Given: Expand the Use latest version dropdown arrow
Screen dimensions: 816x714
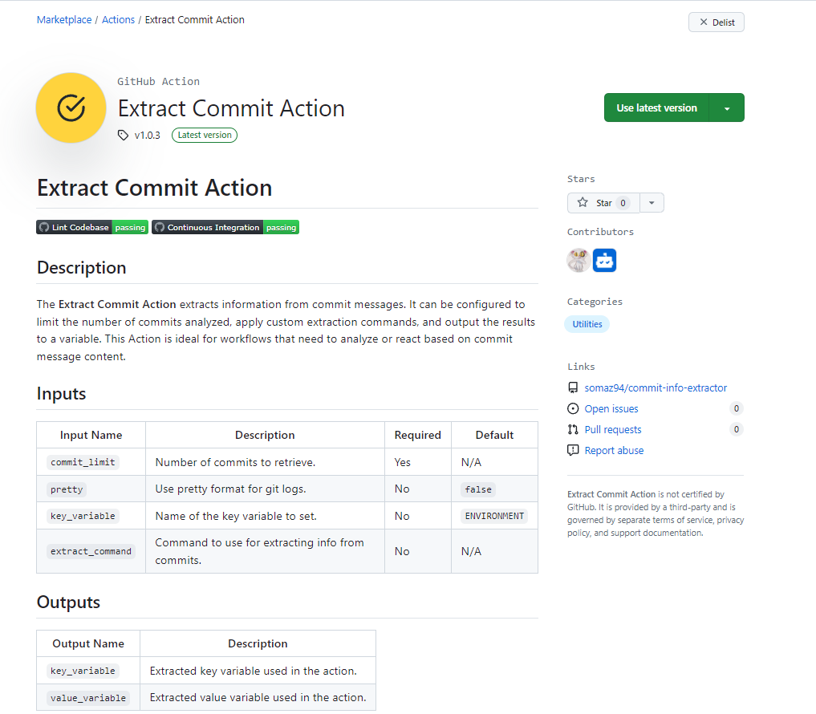Looking at the screenshot, I should coord(727,108).
